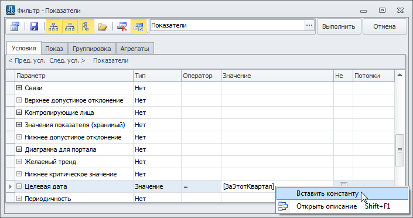Click the row indicator arrow of Целевая дата
Screen dimensions: 413x218
tap(11, 186)
